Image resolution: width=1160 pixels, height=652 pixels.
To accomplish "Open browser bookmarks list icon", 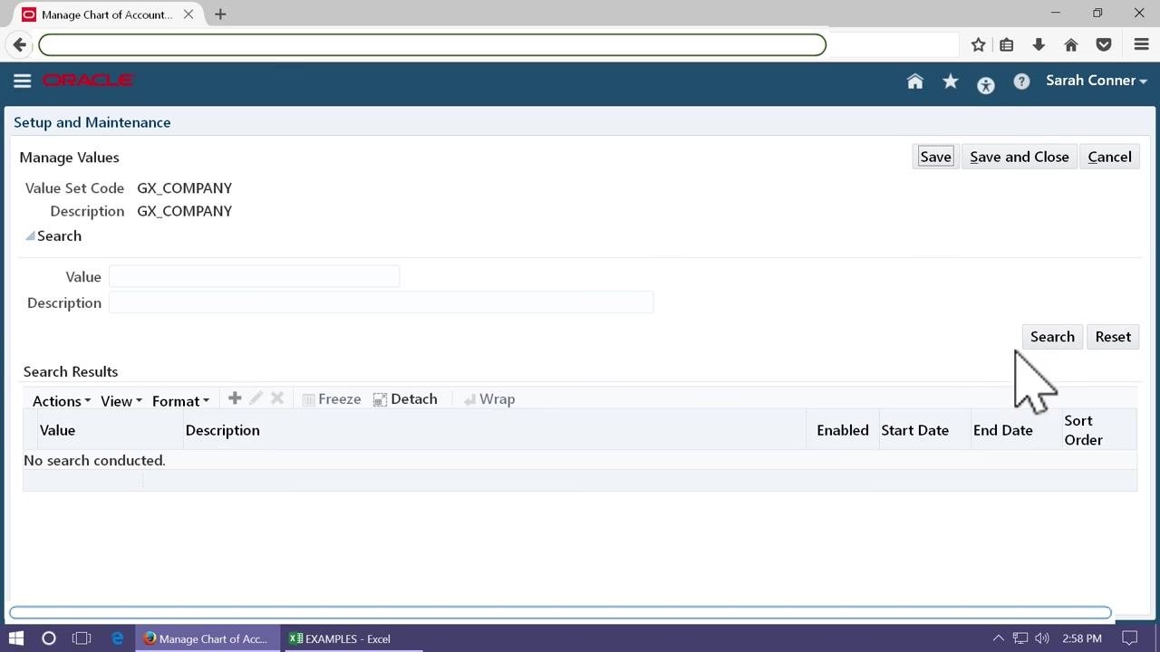I will (1006, 44).
